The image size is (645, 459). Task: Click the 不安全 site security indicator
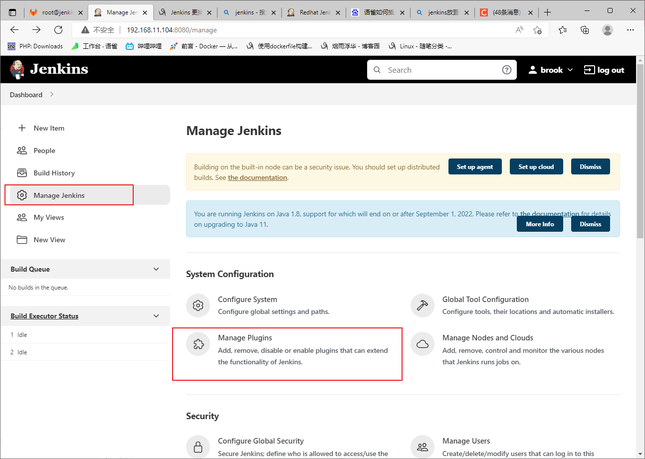[98, 30]
